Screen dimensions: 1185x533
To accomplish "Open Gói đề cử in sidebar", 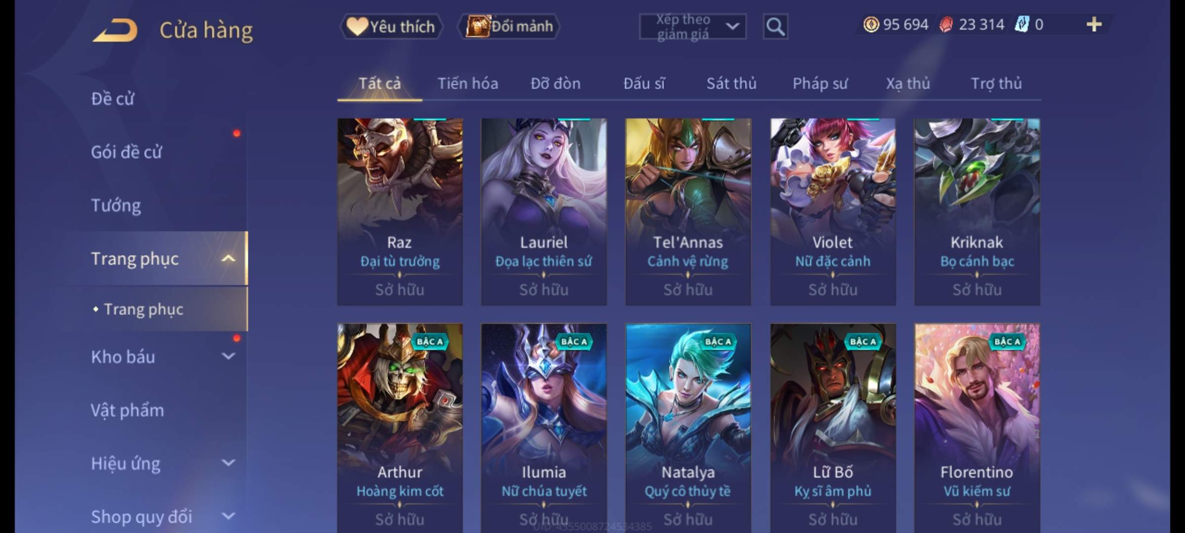I will click(x=126, y=152).
